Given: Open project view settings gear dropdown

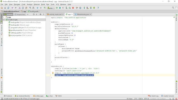Looking at the screenshot, I should coord(41,14).
